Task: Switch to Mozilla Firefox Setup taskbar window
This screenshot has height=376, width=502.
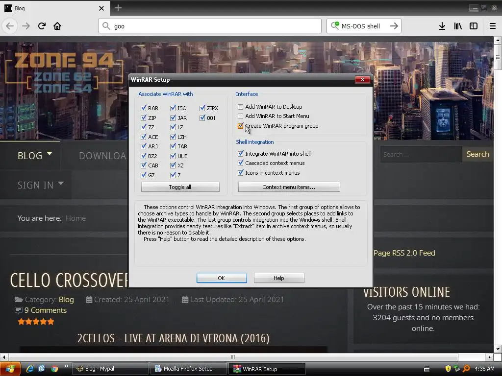Action: pyautogui.click(x=189, y=369)
